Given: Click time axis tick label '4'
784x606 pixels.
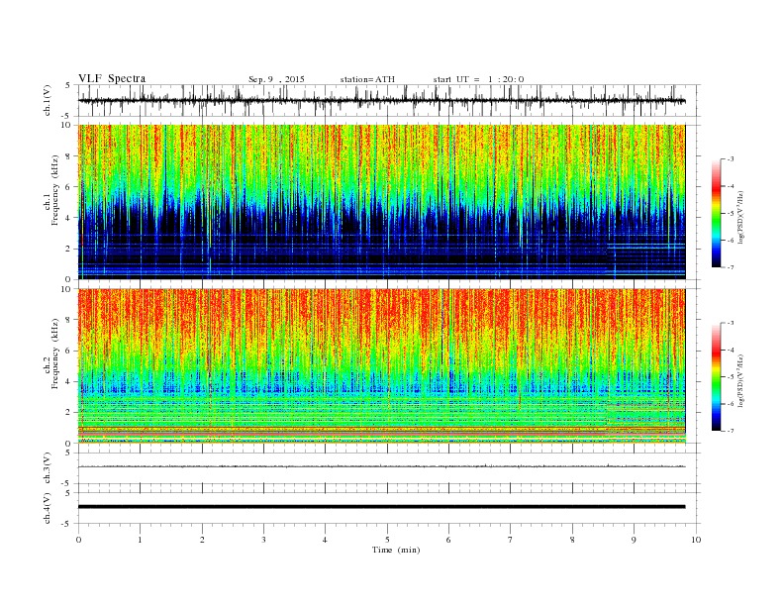Looking at the screenshot, I should tap(325, 540).
